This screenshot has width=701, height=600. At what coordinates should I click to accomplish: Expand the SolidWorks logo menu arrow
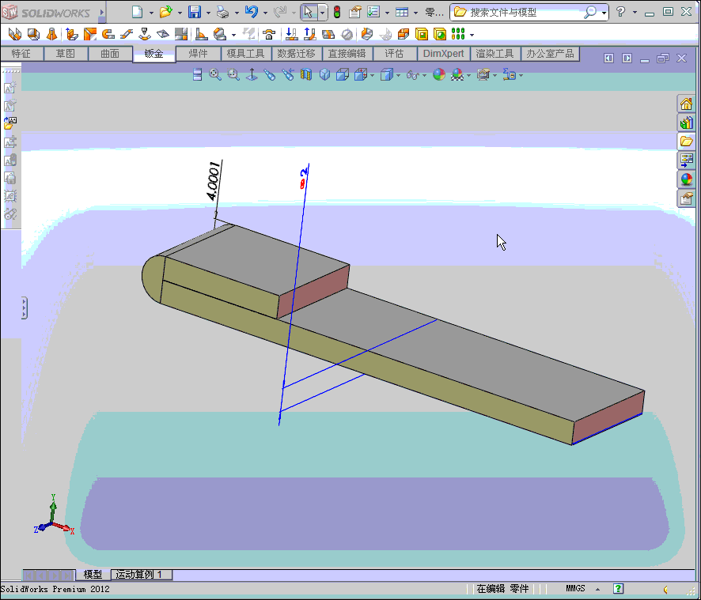[102, 13]
